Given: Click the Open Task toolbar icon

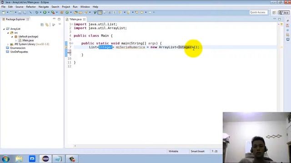Looking at the screenshot, I should tap(80, 12).
